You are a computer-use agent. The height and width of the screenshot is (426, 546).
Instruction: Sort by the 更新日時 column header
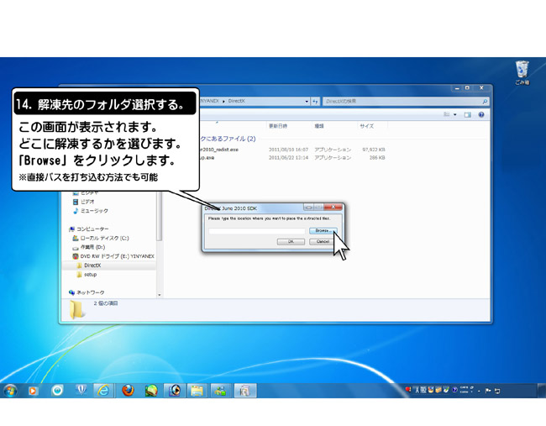[278, 126]
